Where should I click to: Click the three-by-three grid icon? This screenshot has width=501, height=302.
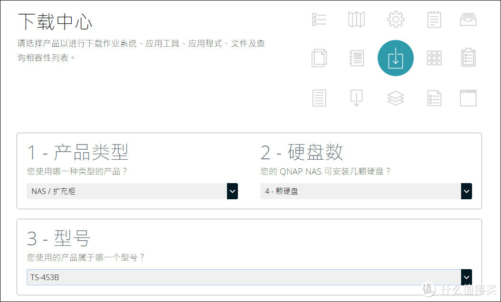click(x=434, y=58)
